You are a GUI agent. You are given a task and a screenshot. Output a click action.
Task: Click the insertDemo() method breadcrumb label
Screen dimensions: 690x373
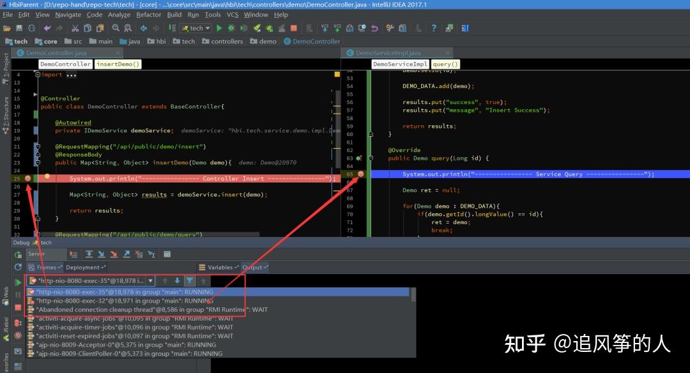coord(118,65)
